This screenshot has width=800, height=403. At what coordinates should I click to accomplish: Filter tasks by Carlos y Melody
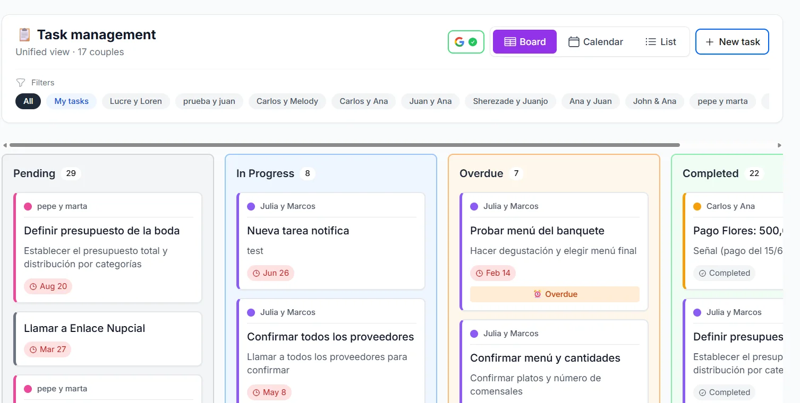(287, 101)
